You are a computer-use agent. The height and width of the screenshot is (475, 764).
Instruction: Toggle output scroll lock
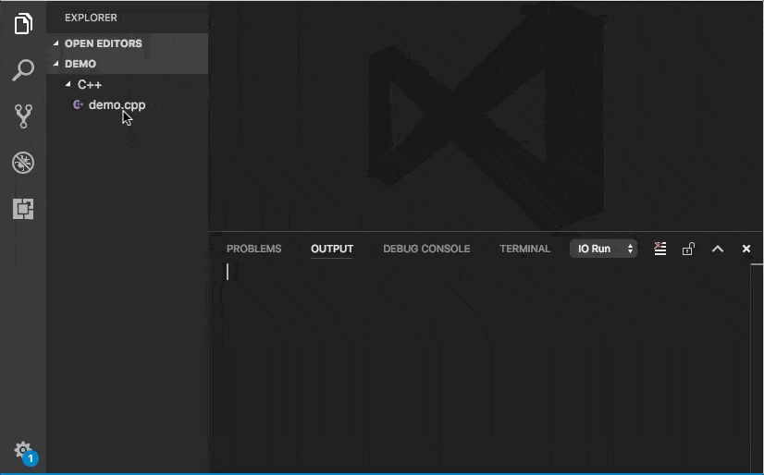coord(688,249)
